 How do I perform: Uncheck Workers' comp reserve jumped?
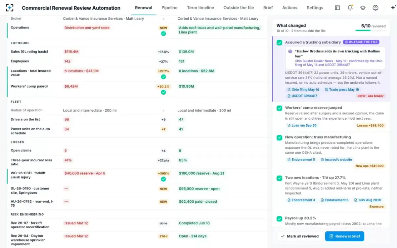279,108
